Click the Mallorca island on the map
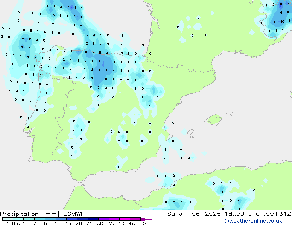 pos(214,120)
